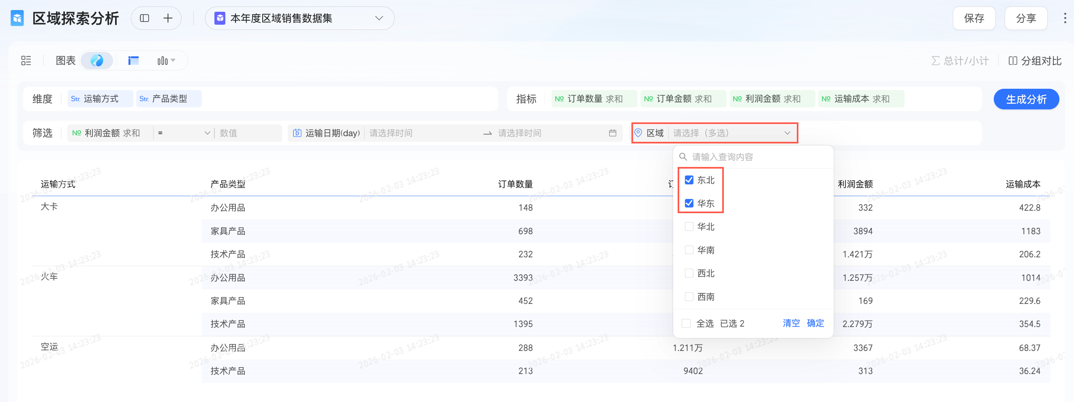Click profit value 1.421万
Screen dimensions: 1074x402
click(x=857, y=254)
